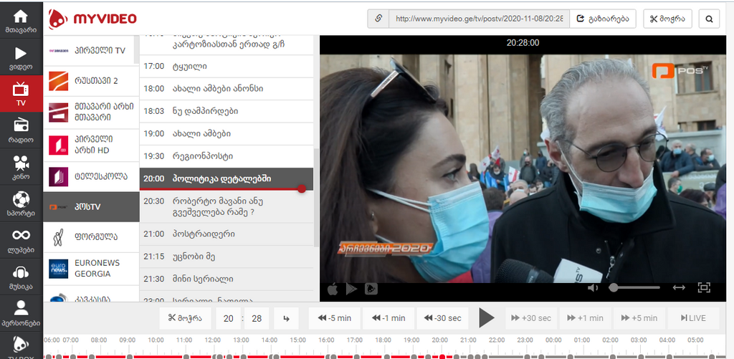The width and height of the screenshot is (734, 359).
Task: Jump to LIVE broadcast
Action: click(693, 318)
